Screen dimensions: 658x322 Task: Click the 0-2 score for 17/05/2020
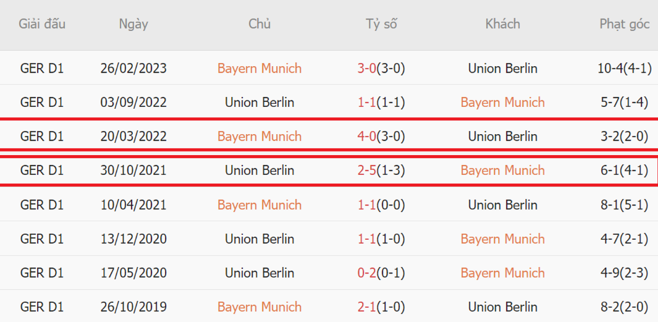click(x=367, y=273)
